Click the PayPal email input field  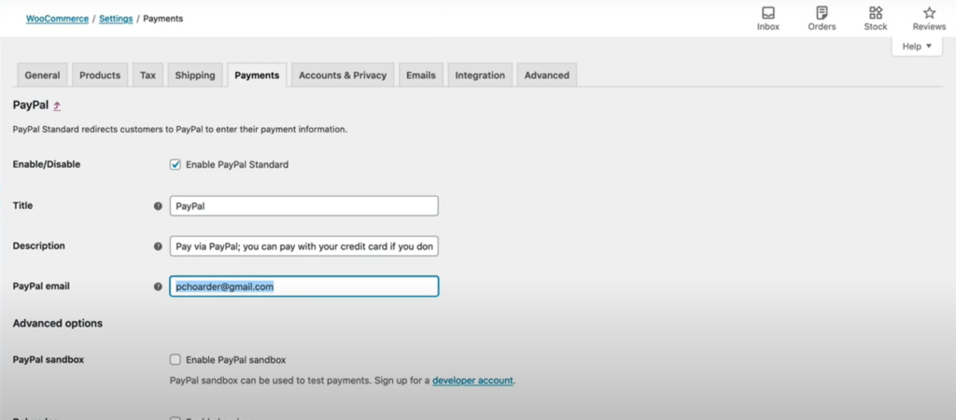(303, 287)
